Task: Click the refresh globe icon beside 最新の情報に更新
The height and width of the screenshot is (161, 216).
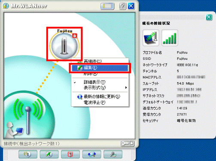Action: click(80, 97)
